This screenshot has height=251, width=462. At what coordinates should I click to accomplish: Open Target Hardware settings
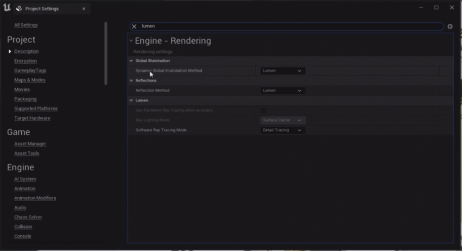pos(32,118)
